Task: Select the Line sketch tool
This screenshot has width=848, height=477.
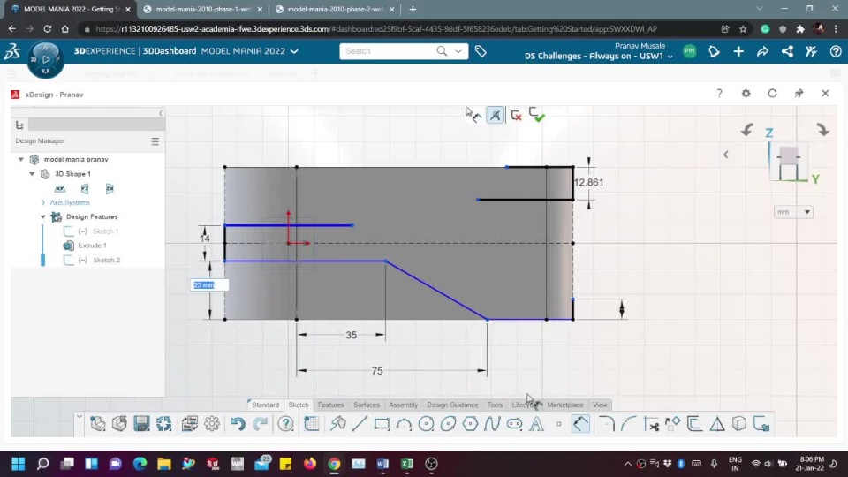Action: click(360, 424)
